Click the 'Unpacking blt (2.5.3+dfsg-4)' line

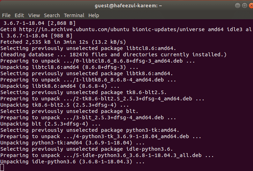(x=51, y=124)
